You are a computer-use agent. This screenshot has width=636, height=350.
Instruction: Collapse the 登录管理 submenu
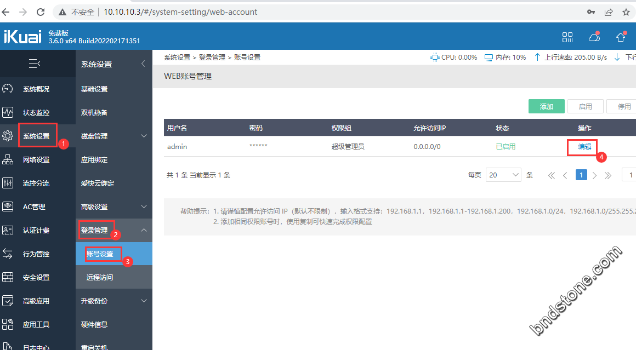[x=144, y=230]
